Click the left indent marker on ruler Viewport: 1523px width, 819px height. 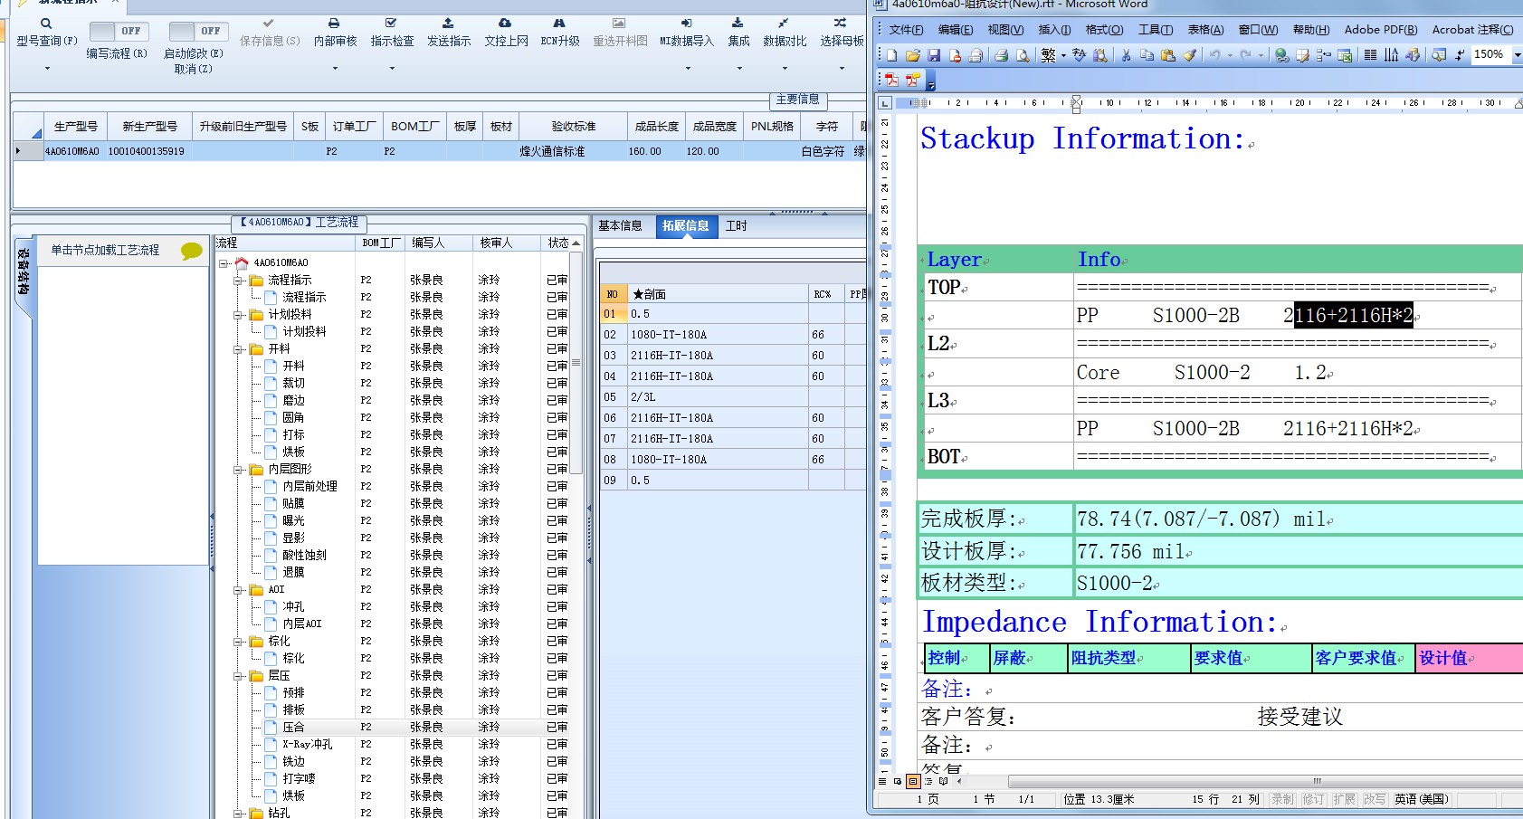pyautogui.click(x=1076, y=105)
